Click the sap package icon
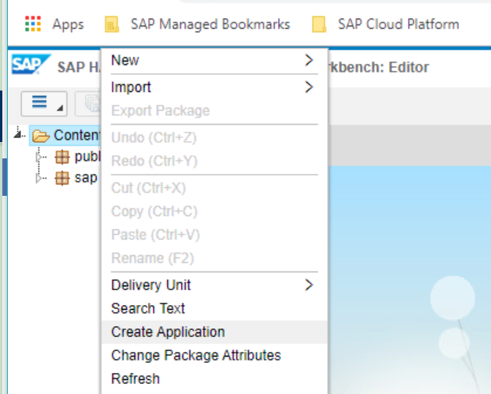The width and height of the screenshot is (491, 394). point(62,178)
